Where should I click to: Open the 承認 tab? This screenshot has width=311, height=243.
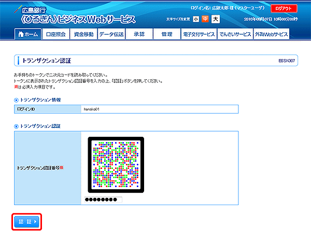click(x=139, y=34)
